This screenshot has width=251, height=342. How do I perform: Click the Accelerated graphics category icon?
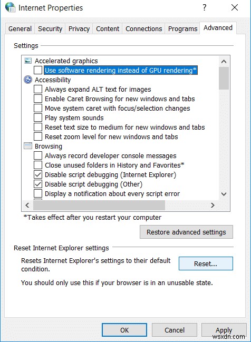pos(28,61)
